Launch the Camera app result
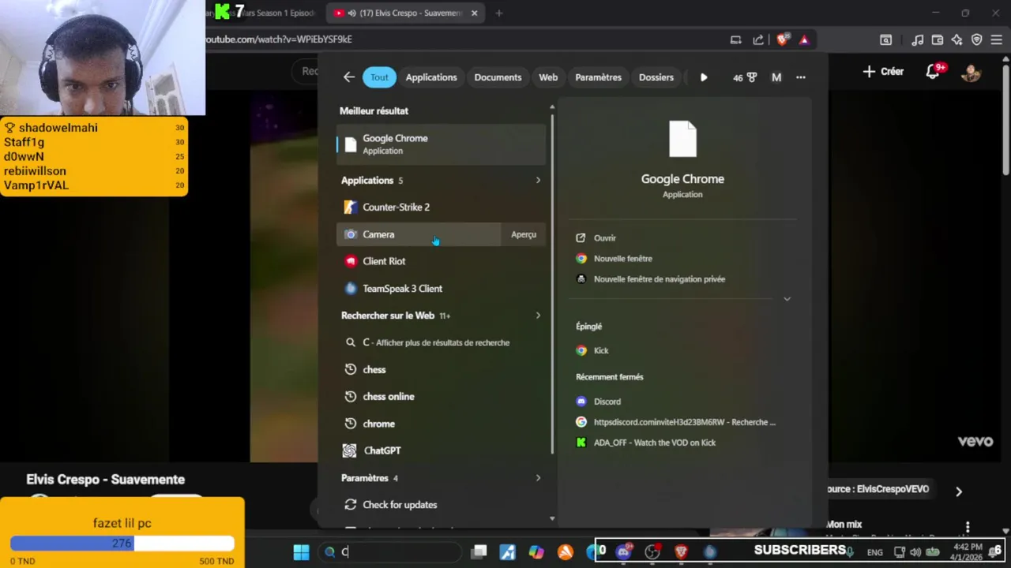The height and width of the screenshot is (568, 1011). (x=419, y=234)
